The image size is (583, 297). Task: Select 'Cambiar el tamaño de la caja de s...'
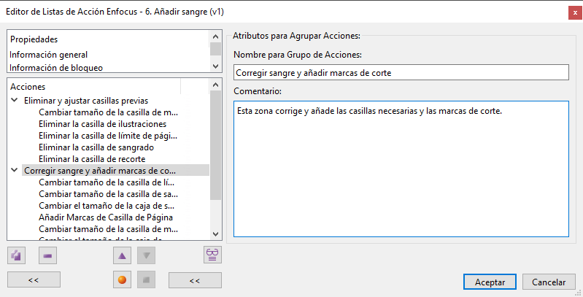coord(107,206)
